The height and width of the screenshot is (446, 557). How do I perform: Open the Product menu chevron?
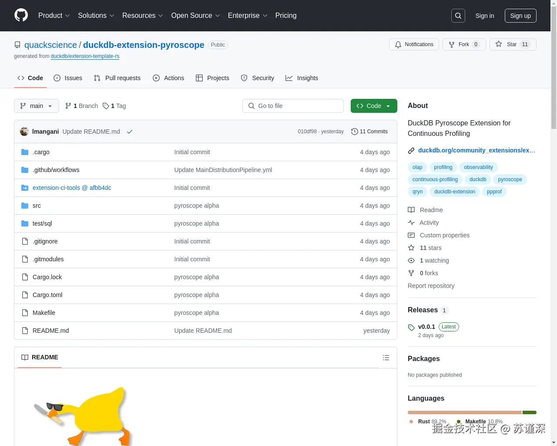pyautogui.click(x=67, y=16)
